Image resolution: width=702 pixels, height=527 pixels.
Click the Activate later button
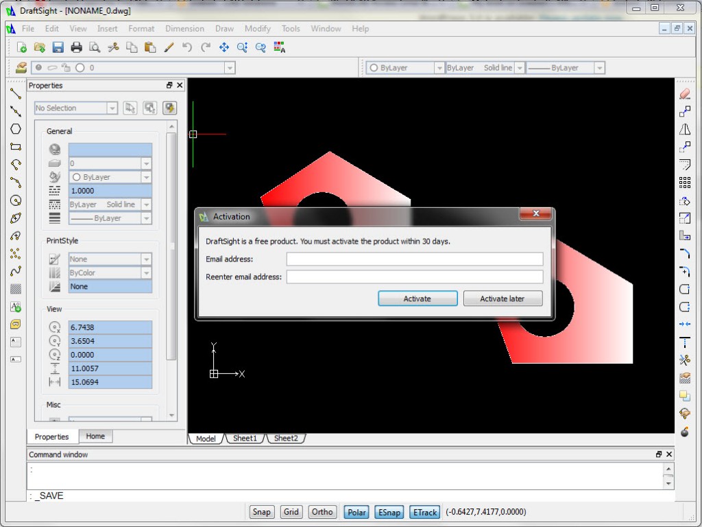(x=503, y=298)
